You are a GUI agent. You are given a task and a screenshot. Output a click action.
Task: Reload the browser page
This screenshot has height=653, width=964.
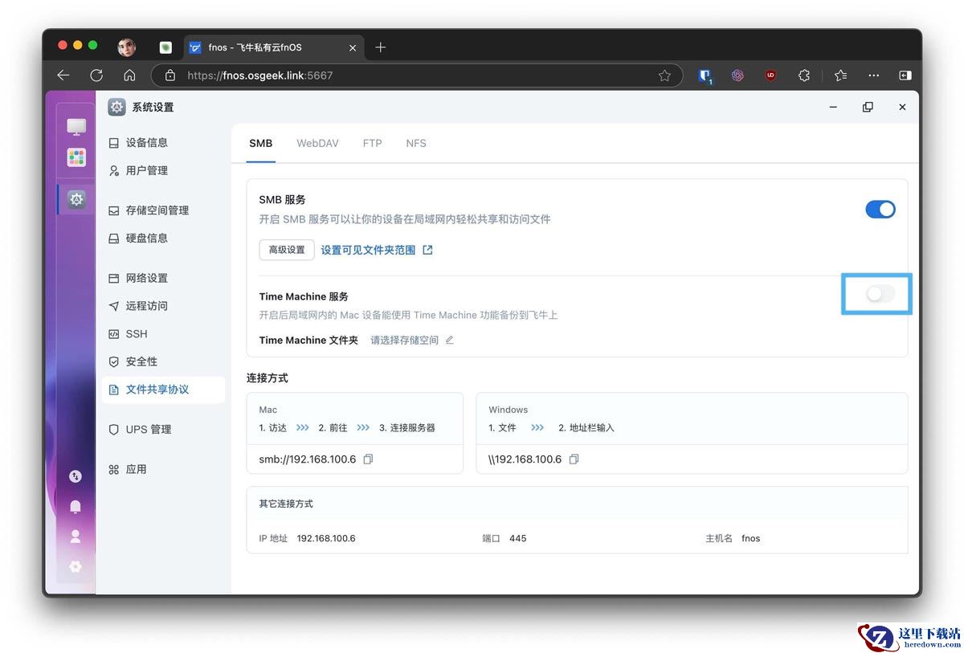(x=96, y=76)
